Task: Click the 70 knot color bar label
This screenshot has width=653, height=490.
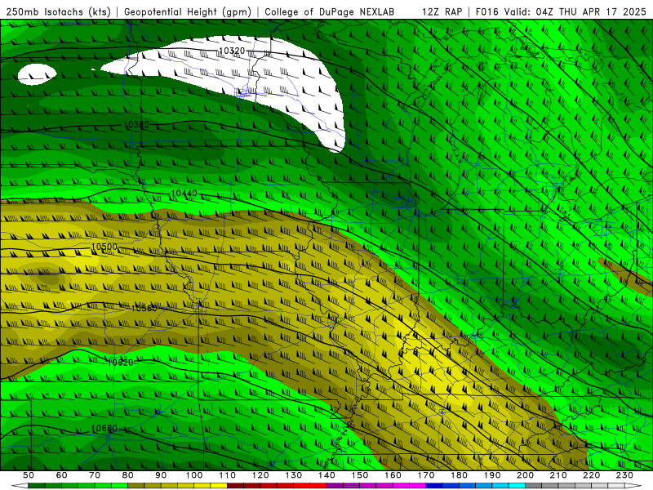Action: tap(95, 475)
